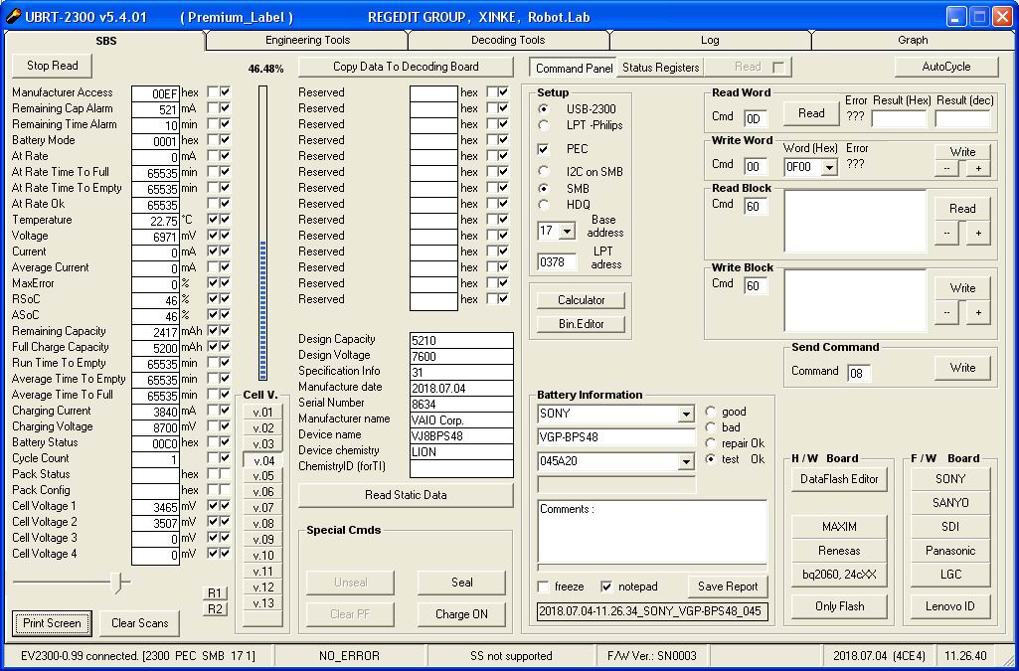Select the Command Panel tab
Viewport: 1019px width, 671px height.
574,68
